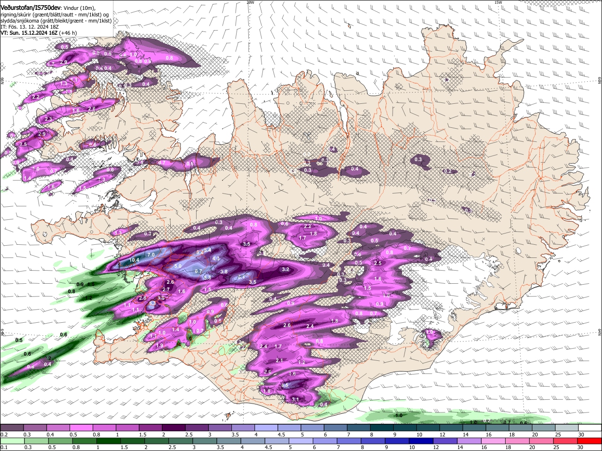Click the 4.5 value in the southern snow band
602x451 pixels.
tap(285, 385)
